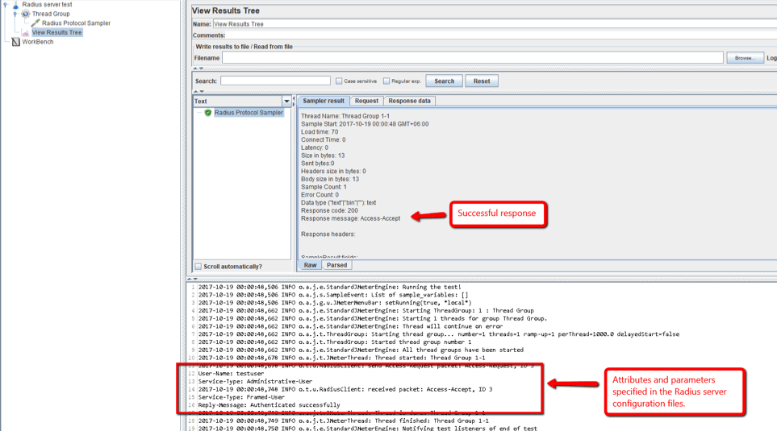Click the WorkBench icon in tree

tap(16, 42)
